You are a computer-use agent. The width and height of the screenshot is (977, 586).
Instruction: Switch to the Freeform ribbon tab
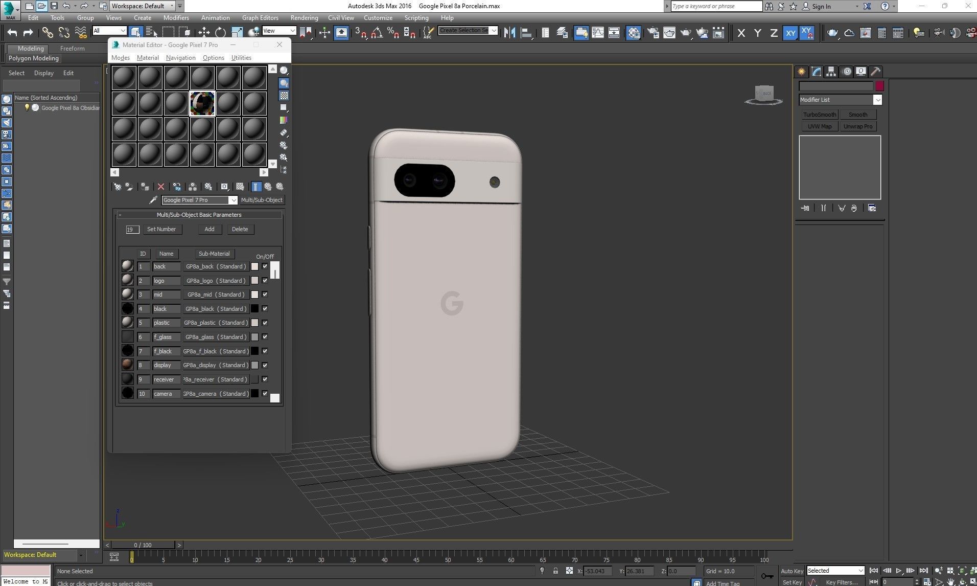coord(73,49)
